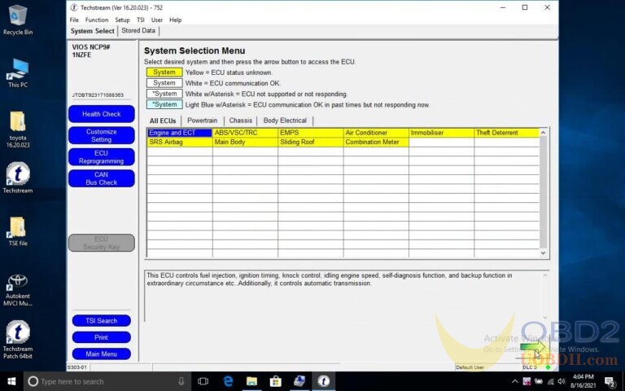The image size is (625, 391).
Task: Select the Air Conditioner system
Action: 376,133
